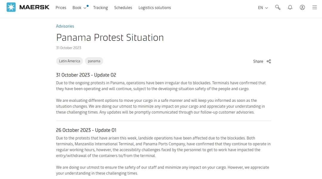This screenshot has height=179, width=322.
Task: Open Logistics solutions in navigation
Action: click(x=155, y=8)
